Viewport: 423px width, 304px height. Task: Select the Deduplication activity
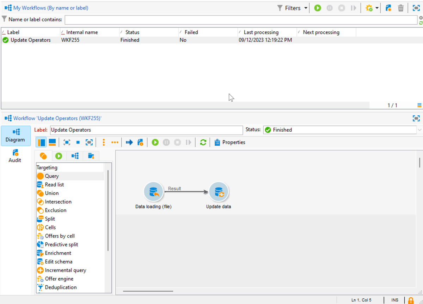(70, 287)
